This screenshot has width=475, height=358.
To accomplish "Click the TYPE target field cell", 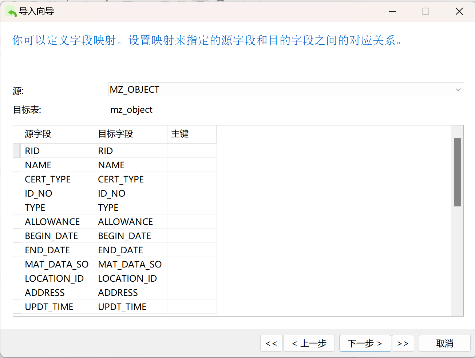I will click(x=131, y=208).
